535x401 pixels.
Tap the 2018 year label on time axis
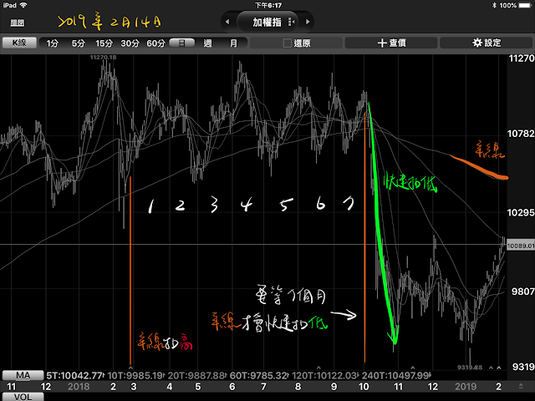point(79,387)
